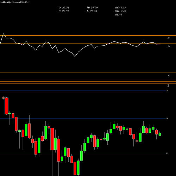Image resolution: width=176 pixels, height=176 pixels.
Task: Click the '10' axis label
Action: pyautogui.click(x=169, y=76)
